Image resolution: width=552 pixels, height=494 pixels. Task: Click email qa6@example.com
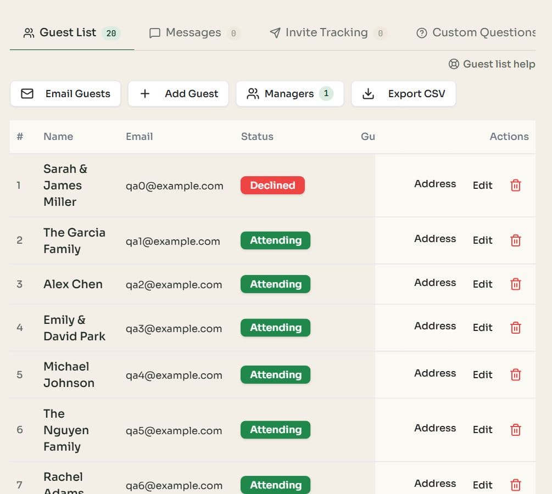pyautogui.click(x=174, y=486)
